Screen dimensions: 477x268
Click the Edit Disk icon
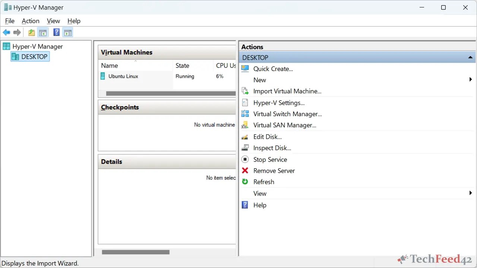(245, 137)
